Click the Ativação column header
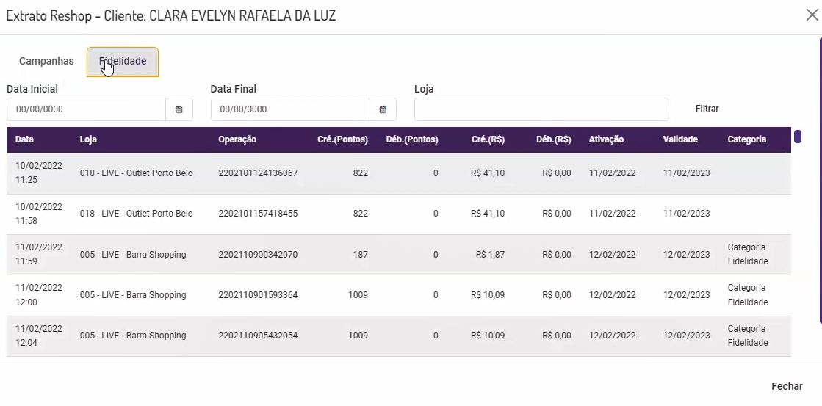822x406 pixels. [606, 139]
